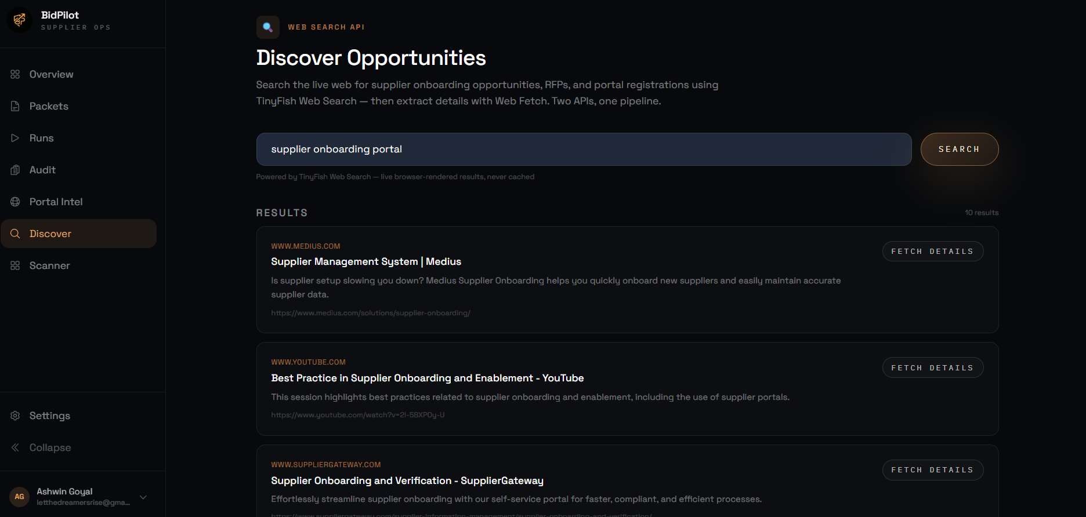The image size is (1086, 517).
Task: Click the SupplierGateway result description text
Action: coord(516,499)
